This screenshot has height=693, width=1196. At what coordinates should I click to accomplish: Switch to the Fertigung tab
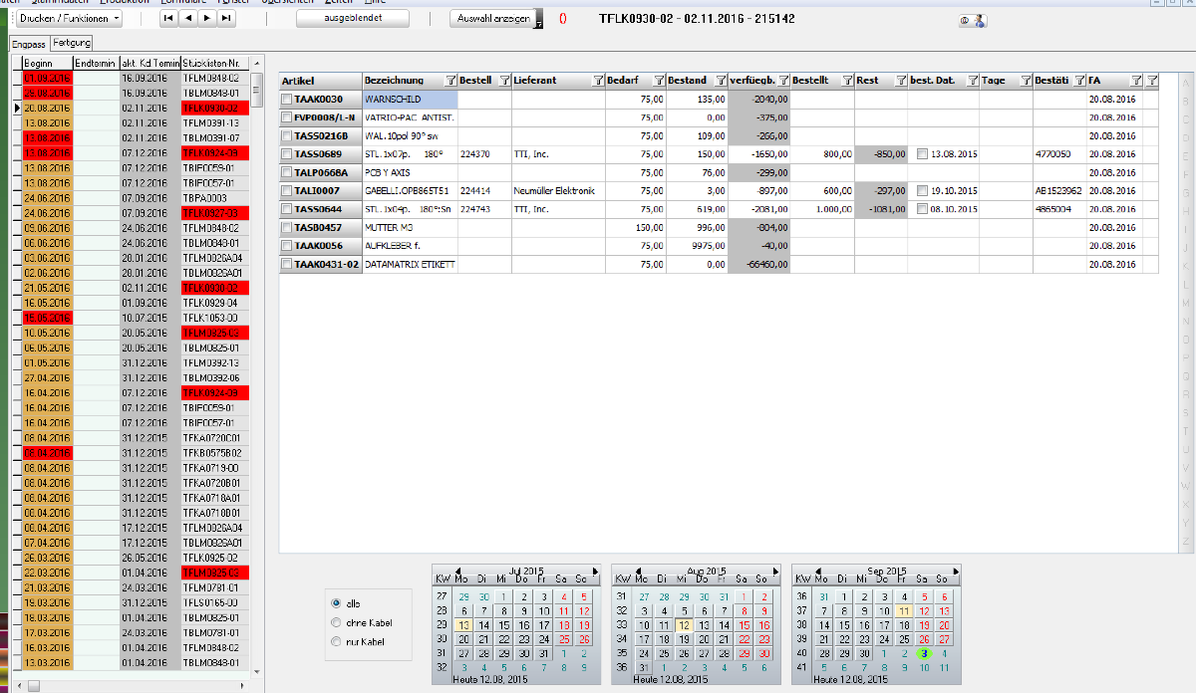[73, 43]
